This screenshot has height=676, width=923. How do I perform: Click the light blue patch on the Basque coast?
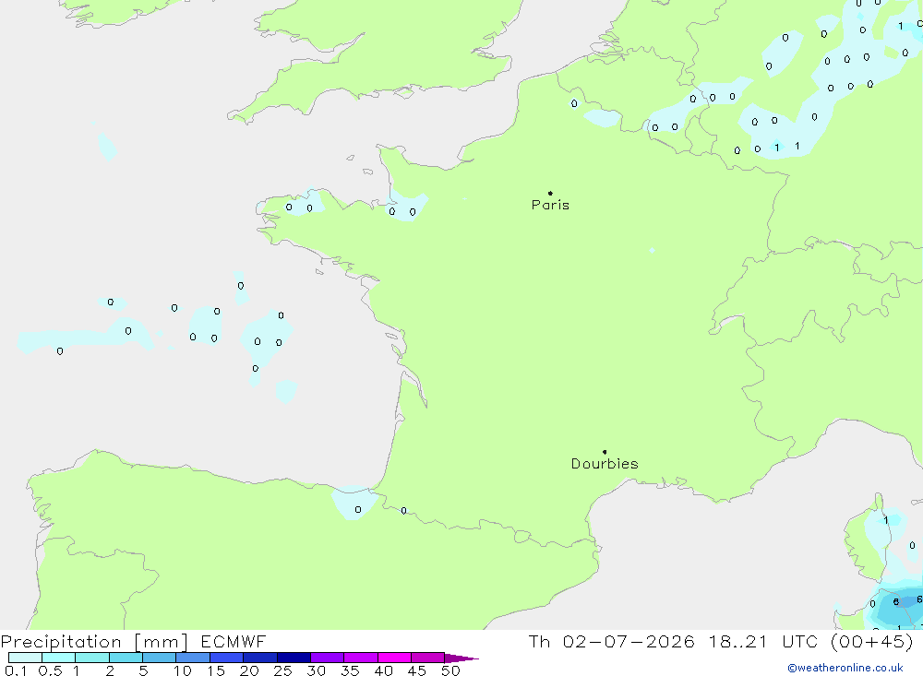pyautogui.click(x=354, y=503)
